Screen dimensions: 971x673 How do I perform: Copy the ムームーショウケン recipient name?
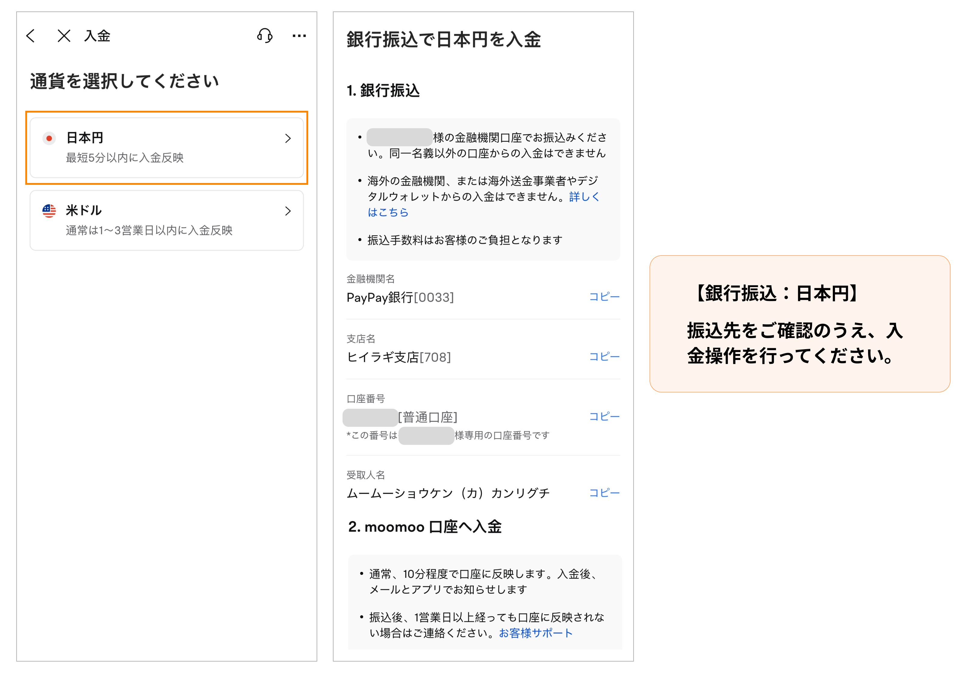(x=604, y=492)
